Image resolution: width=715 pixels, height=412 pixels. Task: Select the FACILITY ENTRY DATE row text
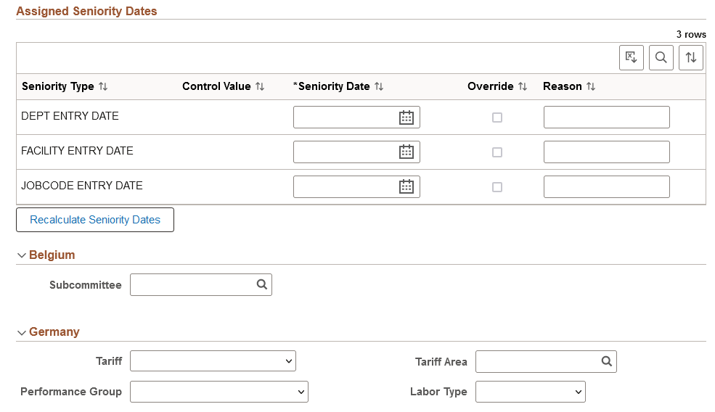point(77,151)
